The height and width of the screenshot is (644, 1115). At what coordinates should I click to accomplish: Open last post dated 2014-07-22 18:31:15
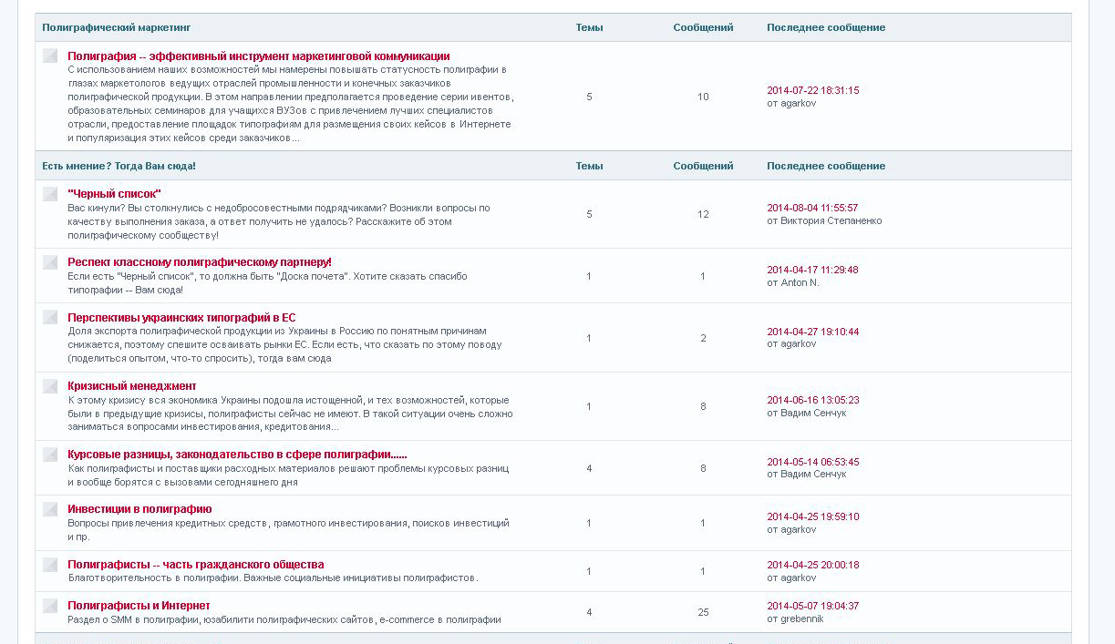(812, 90)
